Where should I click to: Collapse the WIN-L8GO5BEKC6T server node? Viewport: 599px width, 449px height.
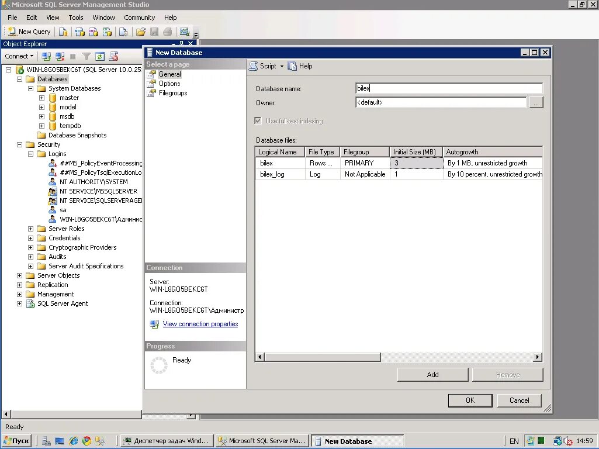pyautogui.click(x=8, y=70)
